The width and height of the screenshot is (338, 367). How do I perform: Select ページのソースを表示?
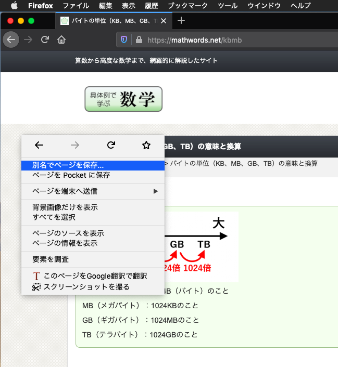click(68, 233)
